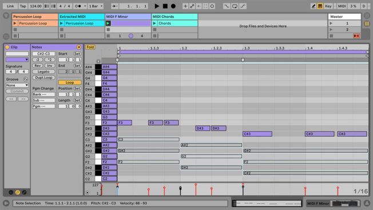Open the clip color dropdown
The height and width of the screenshot is (210, 373).
click(x=17, y=60)
